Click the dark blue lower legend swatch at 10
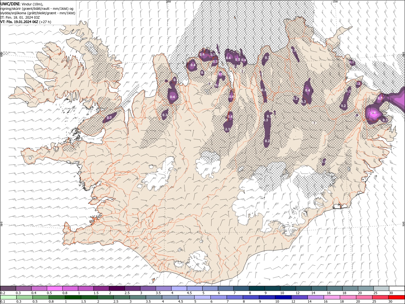The width and height of the screenshot is (405, 304). tap(283, 297)
